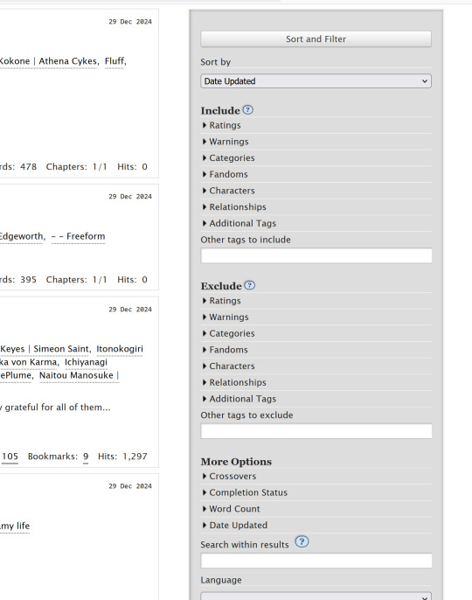The height and width of the screenshot is (600, 472).
Task: Focus the Other tags to exclude field
Action: [x=316, y=431]
